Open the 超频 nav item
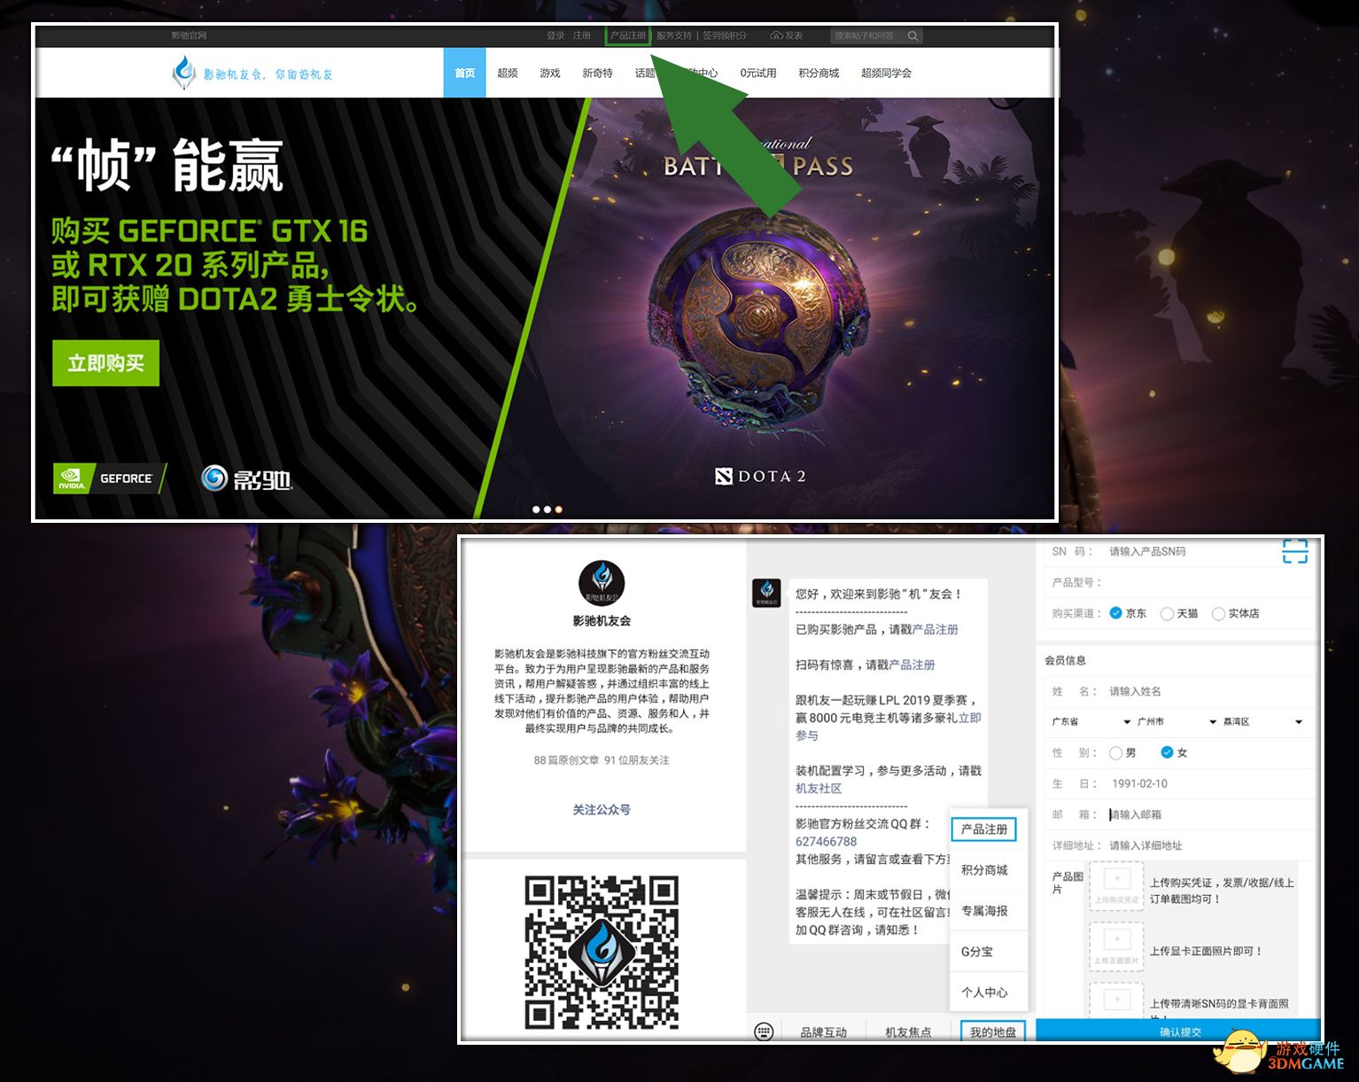This screenshot has width=1359, height=1082. (x=508, y=73)
